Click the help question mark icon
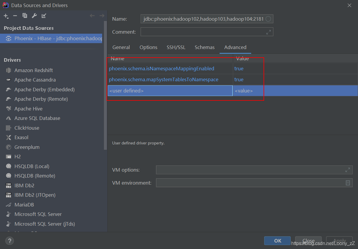This screenshot has height=249, width=358. [x=9, y=241]
